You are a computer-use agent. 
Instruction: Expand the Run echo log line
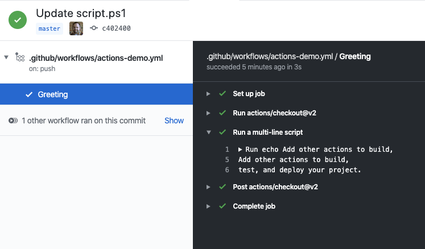(x=241, y=150)
